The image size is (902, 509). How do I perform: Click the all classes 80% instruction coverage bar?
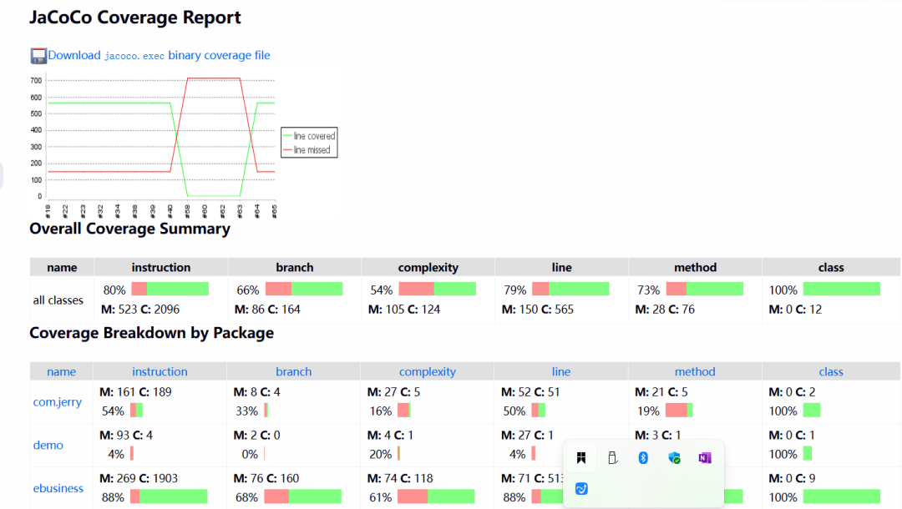coord(170,289)
